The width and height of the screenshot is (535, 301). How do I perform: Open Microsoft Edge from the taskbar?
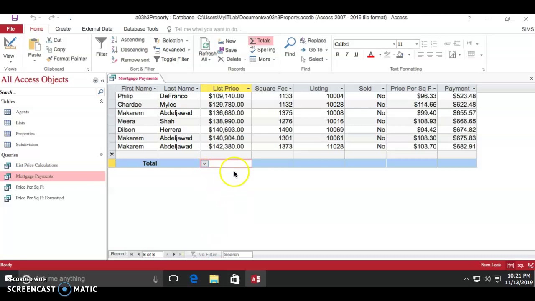[x=194, y=279]
